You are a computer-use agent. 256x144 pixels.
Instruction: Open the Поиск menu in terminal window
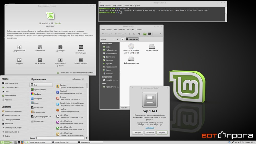120,6
